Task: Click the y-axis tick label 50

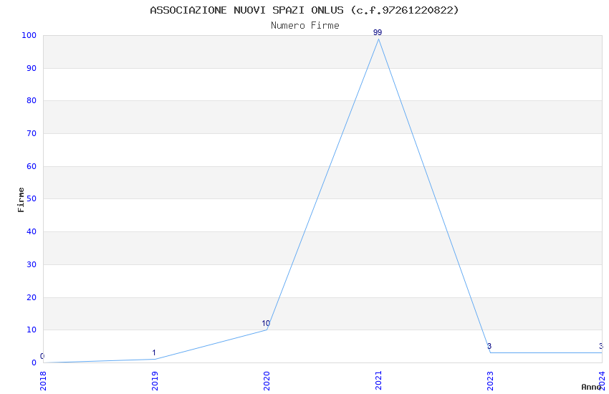Action: (31, 198)
